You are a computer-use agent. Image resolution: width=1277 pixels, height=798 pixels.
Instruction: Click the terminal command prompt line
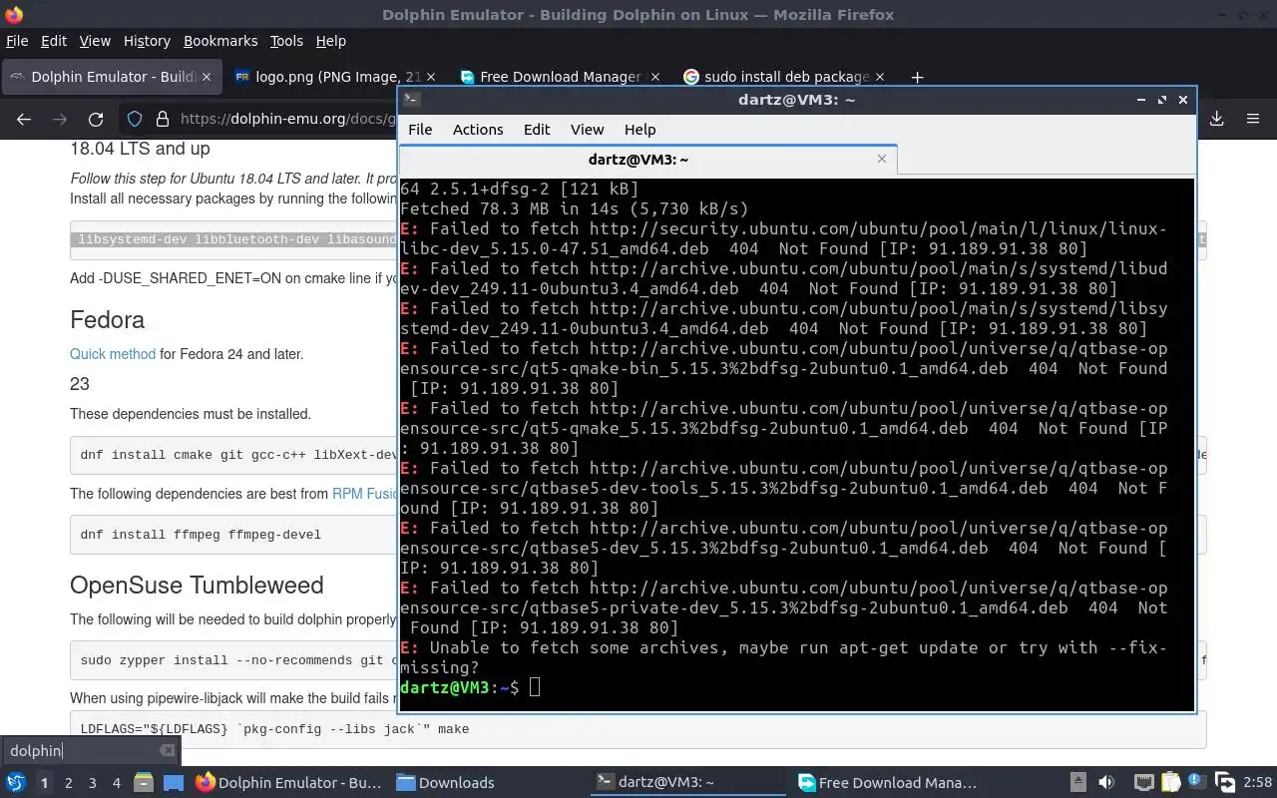[796, 687]
